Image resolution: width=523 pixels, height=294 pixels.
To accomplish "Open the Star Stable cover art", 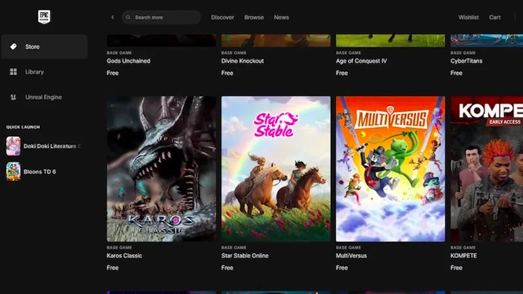I will click(276, 169).
